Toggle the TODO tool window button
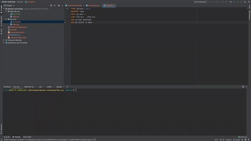 (27, 137)
